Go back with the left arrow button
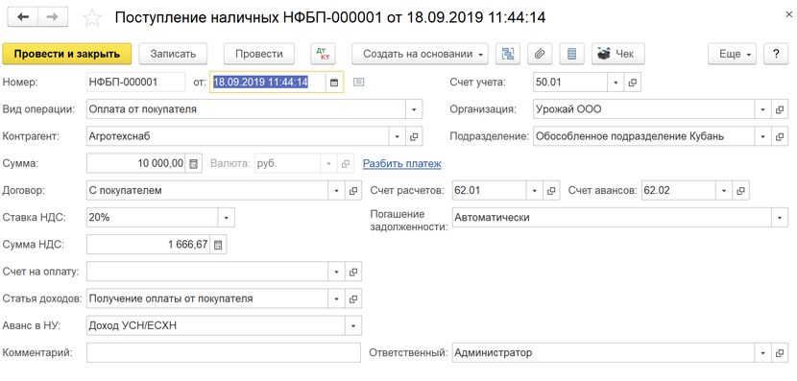Image resolution: width=797 pixels, height=381 pixels. point(23,16)
